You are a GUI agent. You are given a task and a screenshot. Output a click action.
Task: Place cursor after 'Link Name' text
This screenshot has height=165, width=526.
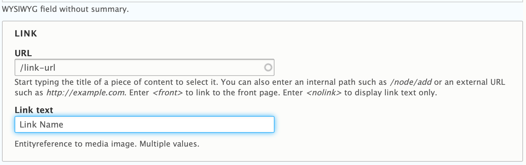pos(64,125)
